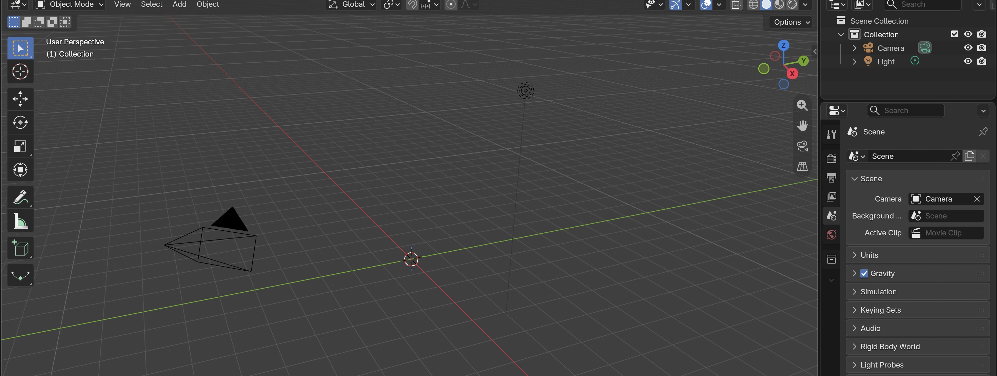
Task: Toggle X-ray mode
Action: pyautogui.click(x=736, y=5)
